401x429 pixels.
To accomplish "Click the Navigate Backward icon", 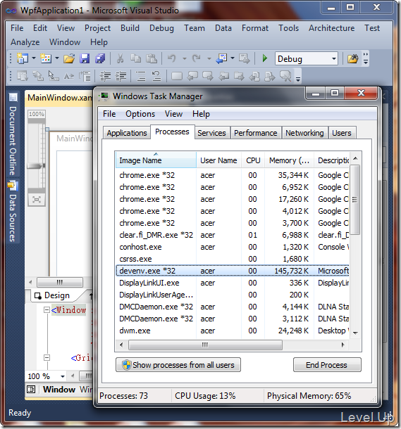I will click(x=222, y=58).
